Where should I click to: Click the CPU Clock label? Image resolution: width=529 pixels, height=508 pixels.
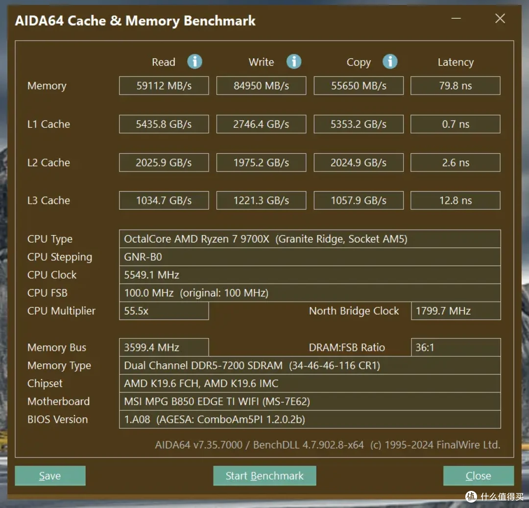[52, 275]
